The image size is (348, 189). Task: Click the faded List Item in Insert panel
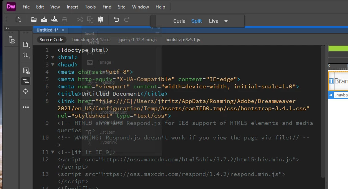click(108, 132)
